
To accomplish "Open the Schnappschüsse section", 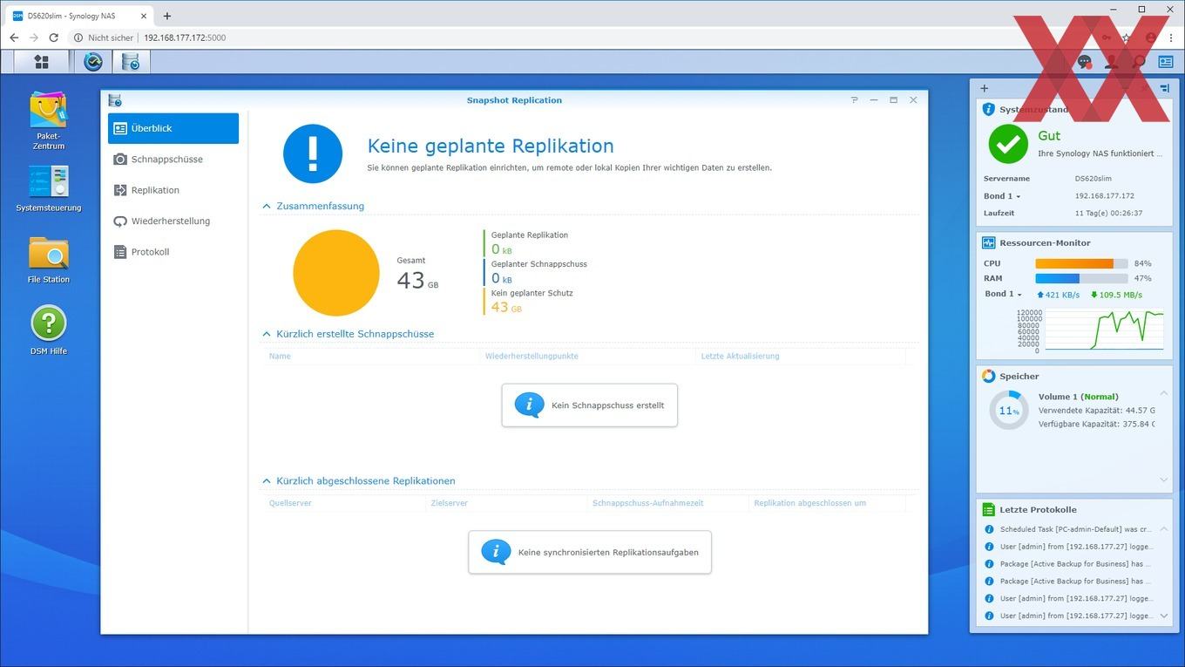I will [x=173, y=160].
